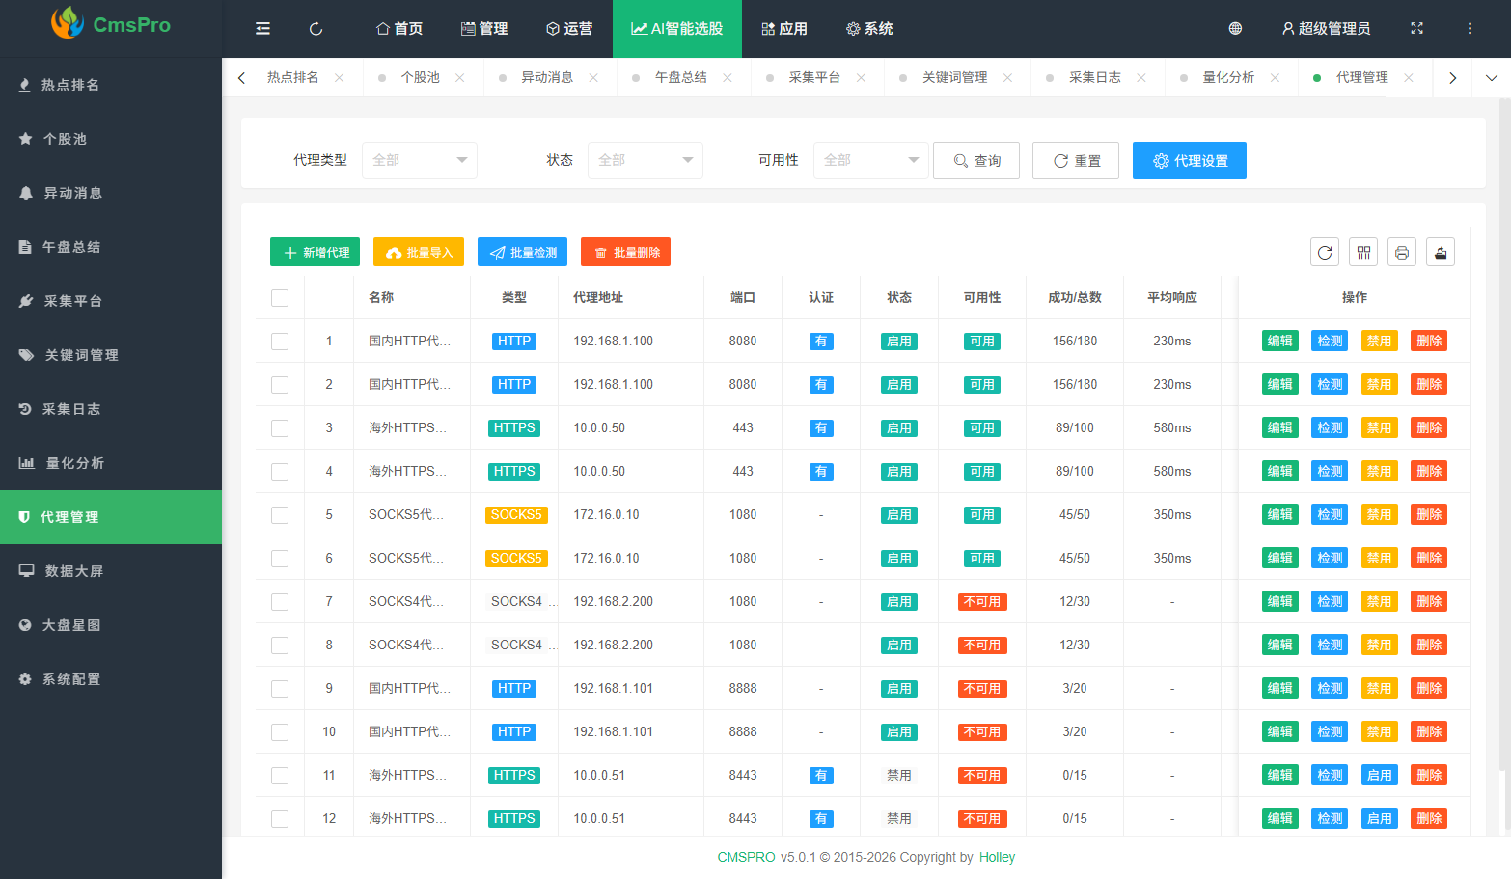Check the checkbox for row 9
Screen dimensions: 1511x879
[280, 689]
